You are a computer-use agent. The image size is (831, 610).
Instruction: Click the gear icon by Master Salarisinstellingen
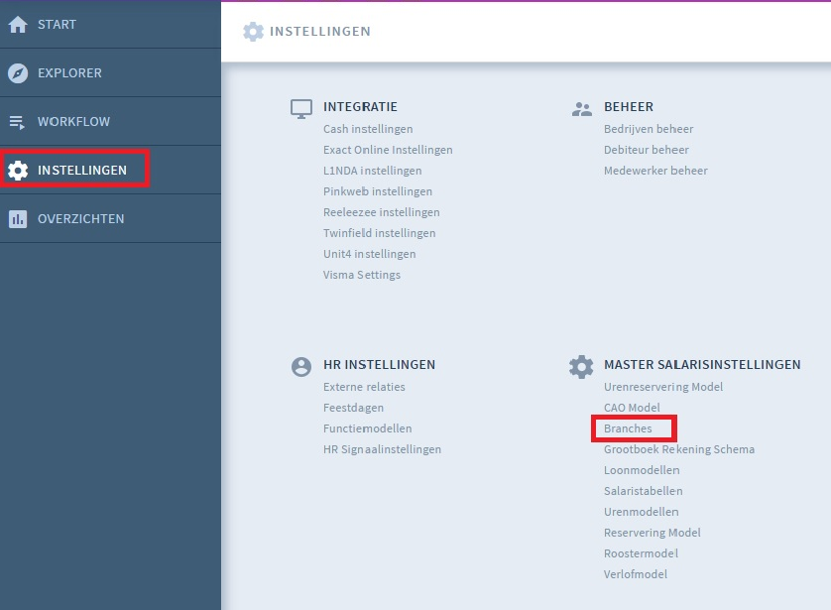(581, 366)
